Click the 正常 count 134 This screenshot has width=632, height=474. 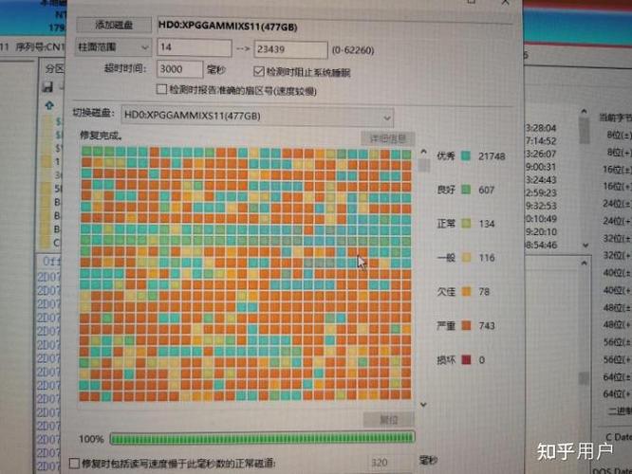coord(487,224)
